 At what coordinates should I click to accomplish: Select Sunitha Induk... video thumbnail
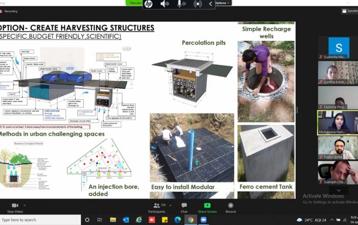coord(338,73)
